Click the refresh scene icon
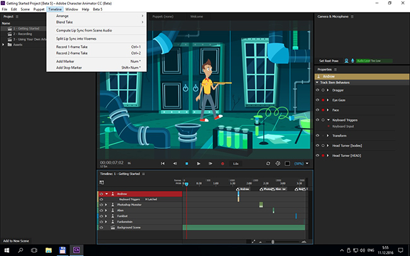Image resolution: width=410 pixels, height=256 pixels. tap(267, 163)
